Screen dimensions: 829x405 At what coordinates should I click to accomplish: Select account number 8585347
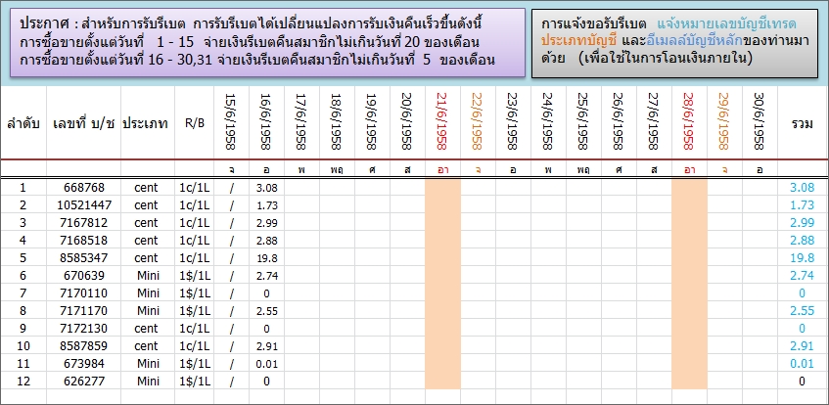(x=84, y=258)
